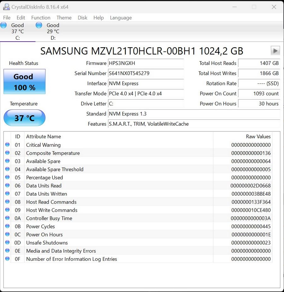Screen dimensions: 284x292
Task: Click the Total Host Reads value 1407 GB
Action: coord(259,63)
